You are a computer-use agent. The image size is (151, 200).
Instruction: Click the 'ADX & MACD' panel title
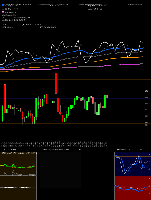(x=10, y=150)
